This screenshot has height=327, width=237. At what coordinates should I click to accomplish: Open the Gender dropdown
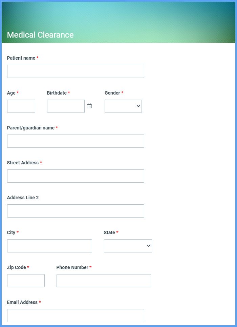click(x=123, y=106)
